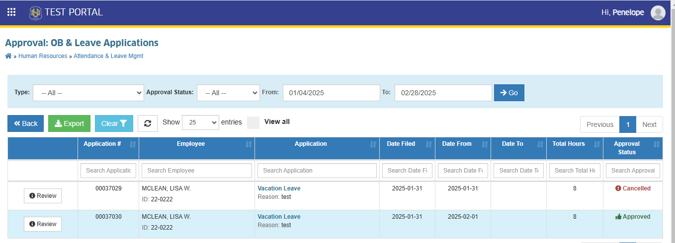This screenshot has height=243, width=675.
Task: Sort by Date To column arrows
Action: [x=540, y=144]
